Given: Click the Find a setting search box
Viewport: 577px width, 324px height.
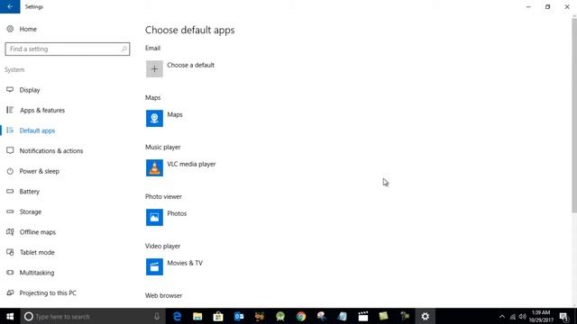Looking at the screenshot, I should click(68, 49).
